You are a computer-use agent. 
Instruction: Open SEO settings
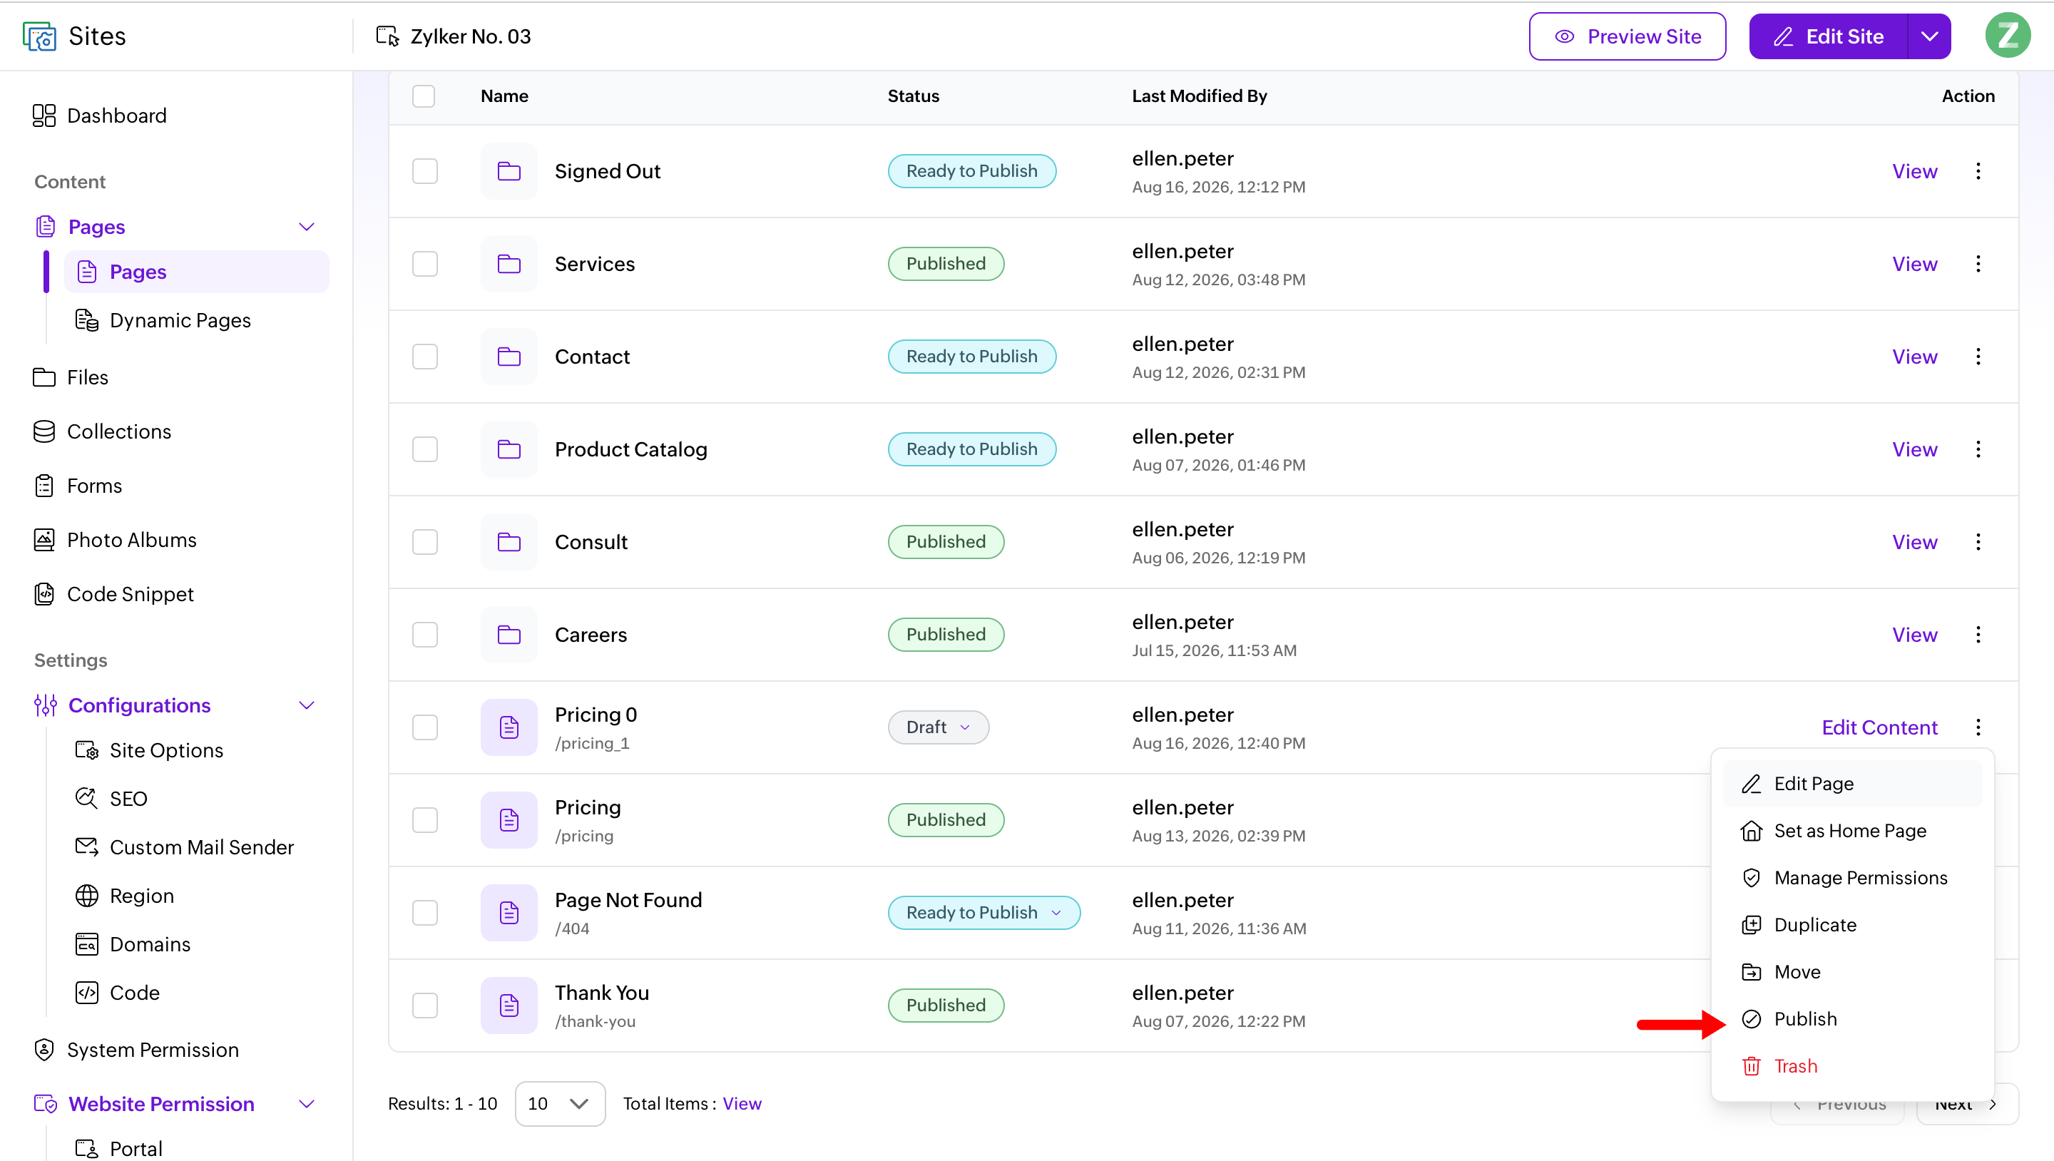pos(112,798)
